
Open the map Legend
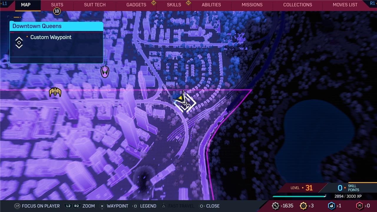click(145, 206)
